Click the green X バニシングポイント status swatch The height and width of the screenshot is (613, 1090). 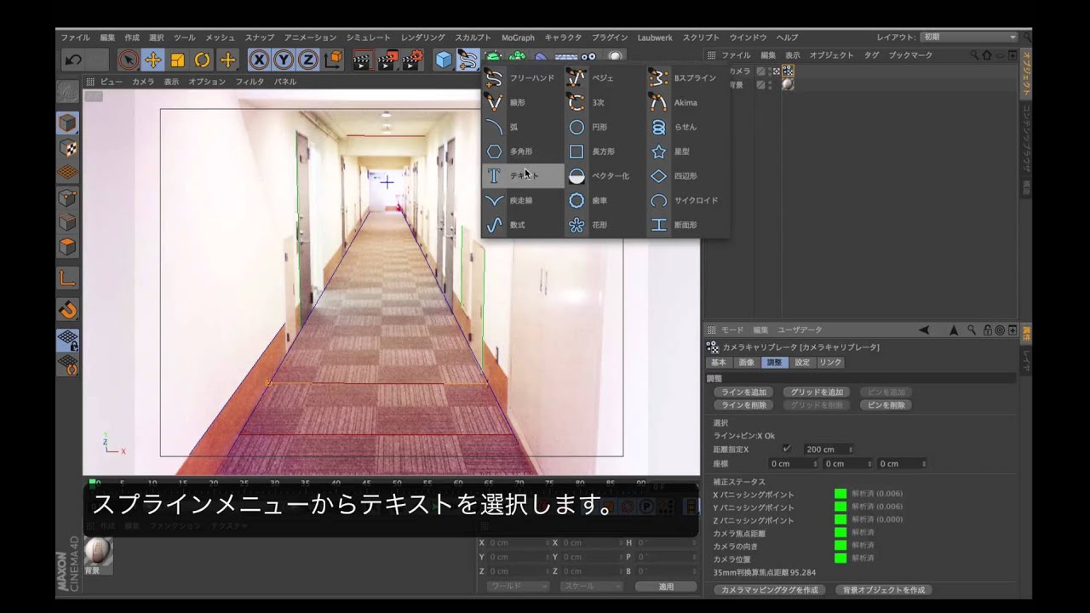840,494
